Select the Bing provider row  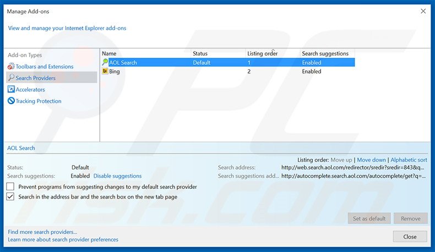tap(228, 71)
